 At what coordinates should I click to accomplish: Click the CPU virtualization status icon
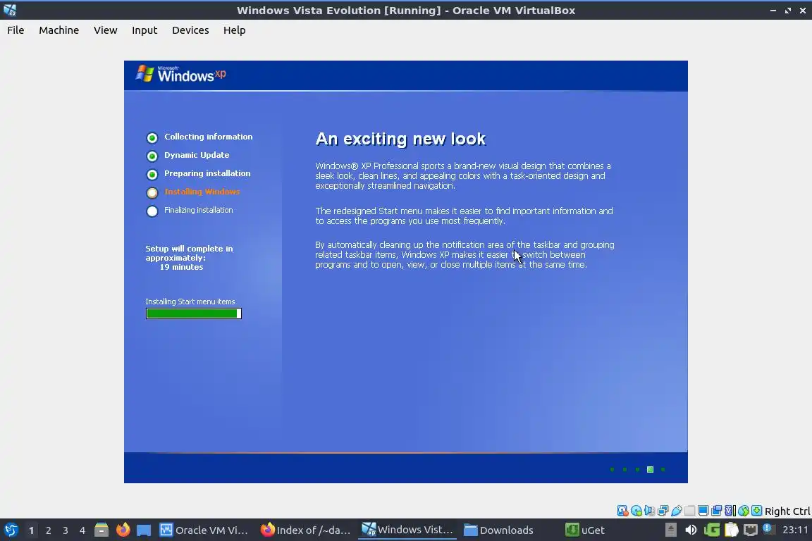pyautogui.click(x=730, y=511)
